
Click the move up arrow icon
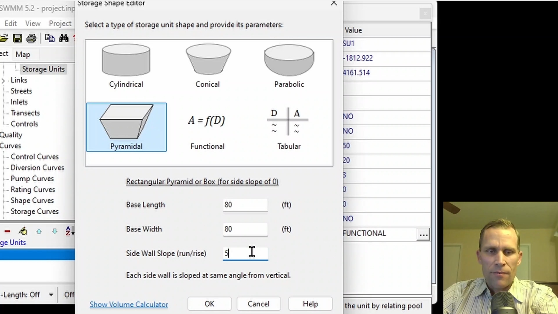[39, 231]
